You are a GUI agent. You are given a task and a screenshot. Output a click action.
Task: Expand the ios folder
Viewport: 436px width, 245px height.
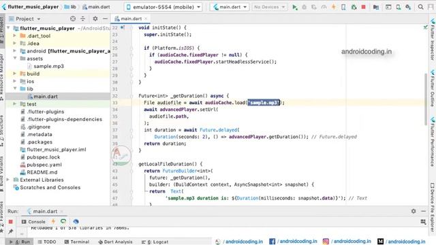coord(15,81)
